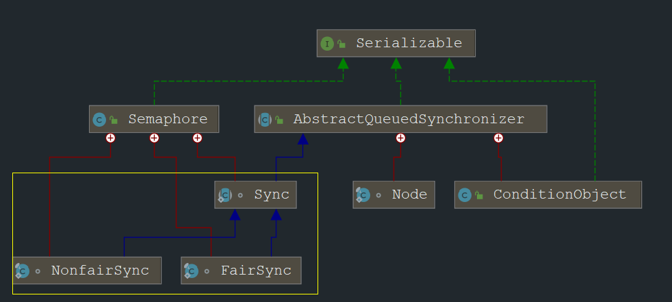Select the ConditionObject class name

click(x=560, y=194)
